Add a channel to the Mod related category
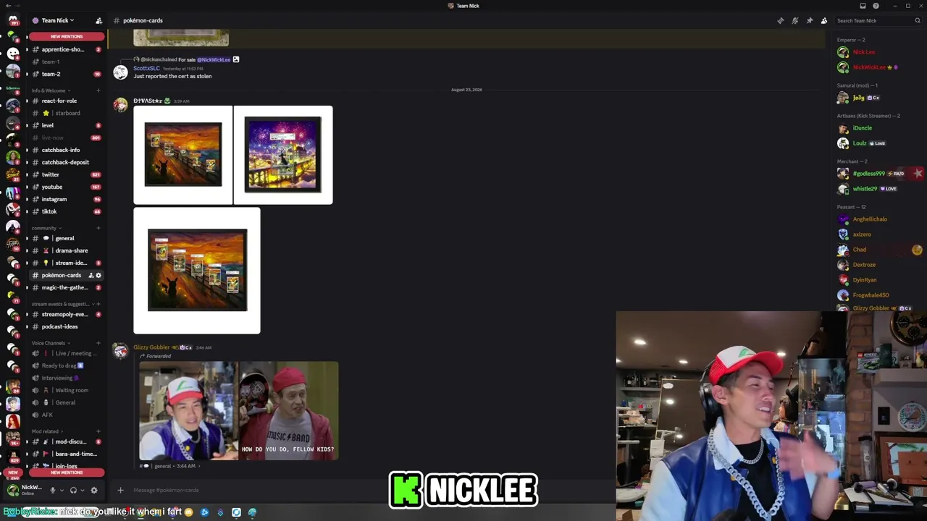 click(98, 431)
